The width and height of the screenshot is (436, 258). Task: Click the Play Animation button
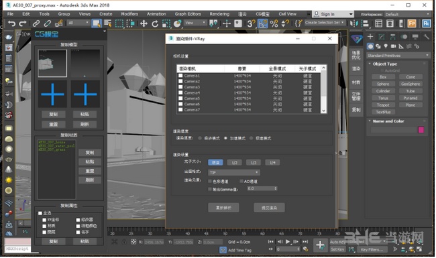click(x=288, y=242)
